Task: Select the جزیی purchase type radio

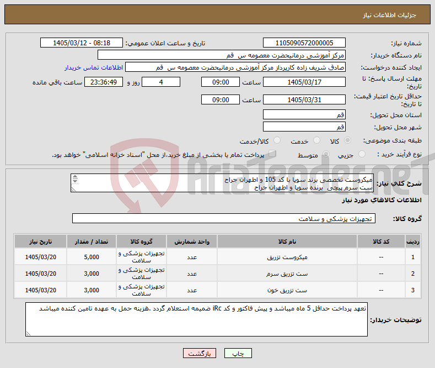Action: click(362, 154)
